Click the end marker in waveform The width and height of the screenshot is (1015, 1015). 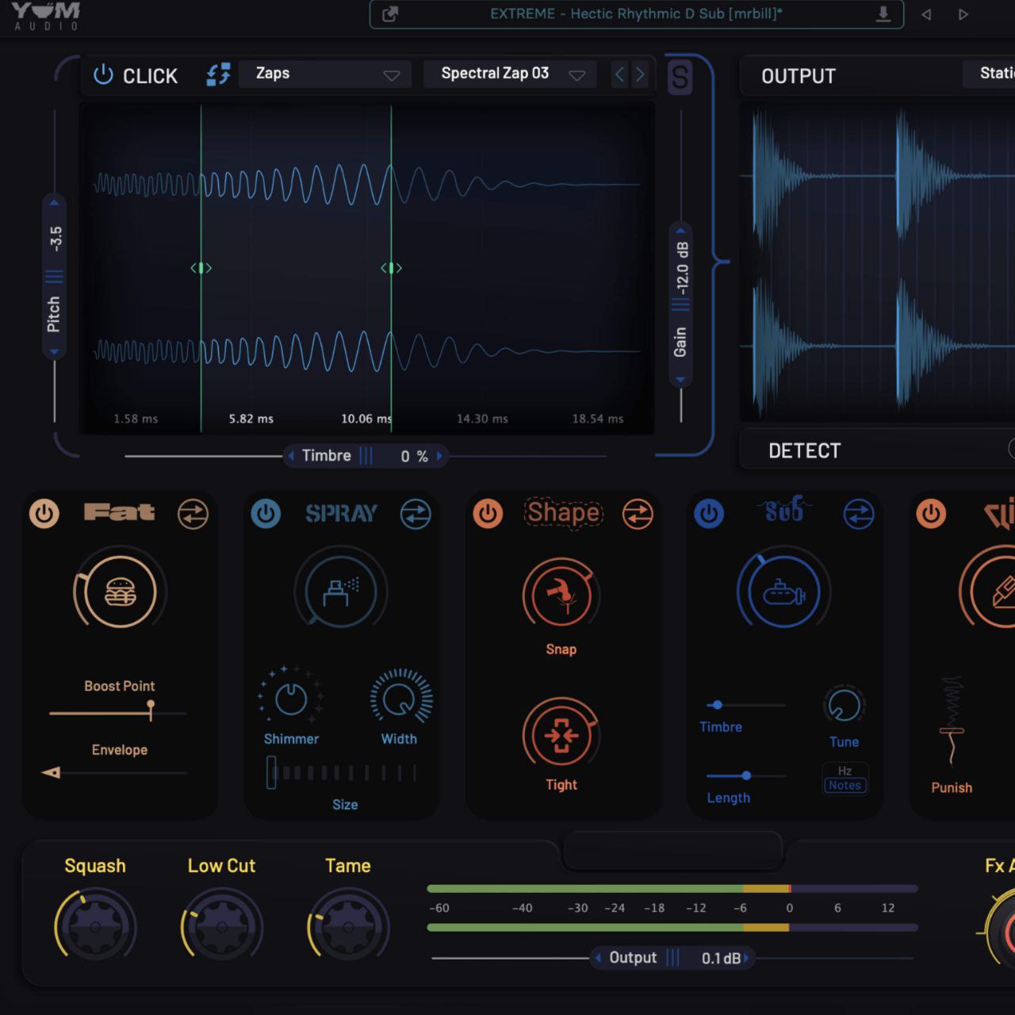coord(392,268)
